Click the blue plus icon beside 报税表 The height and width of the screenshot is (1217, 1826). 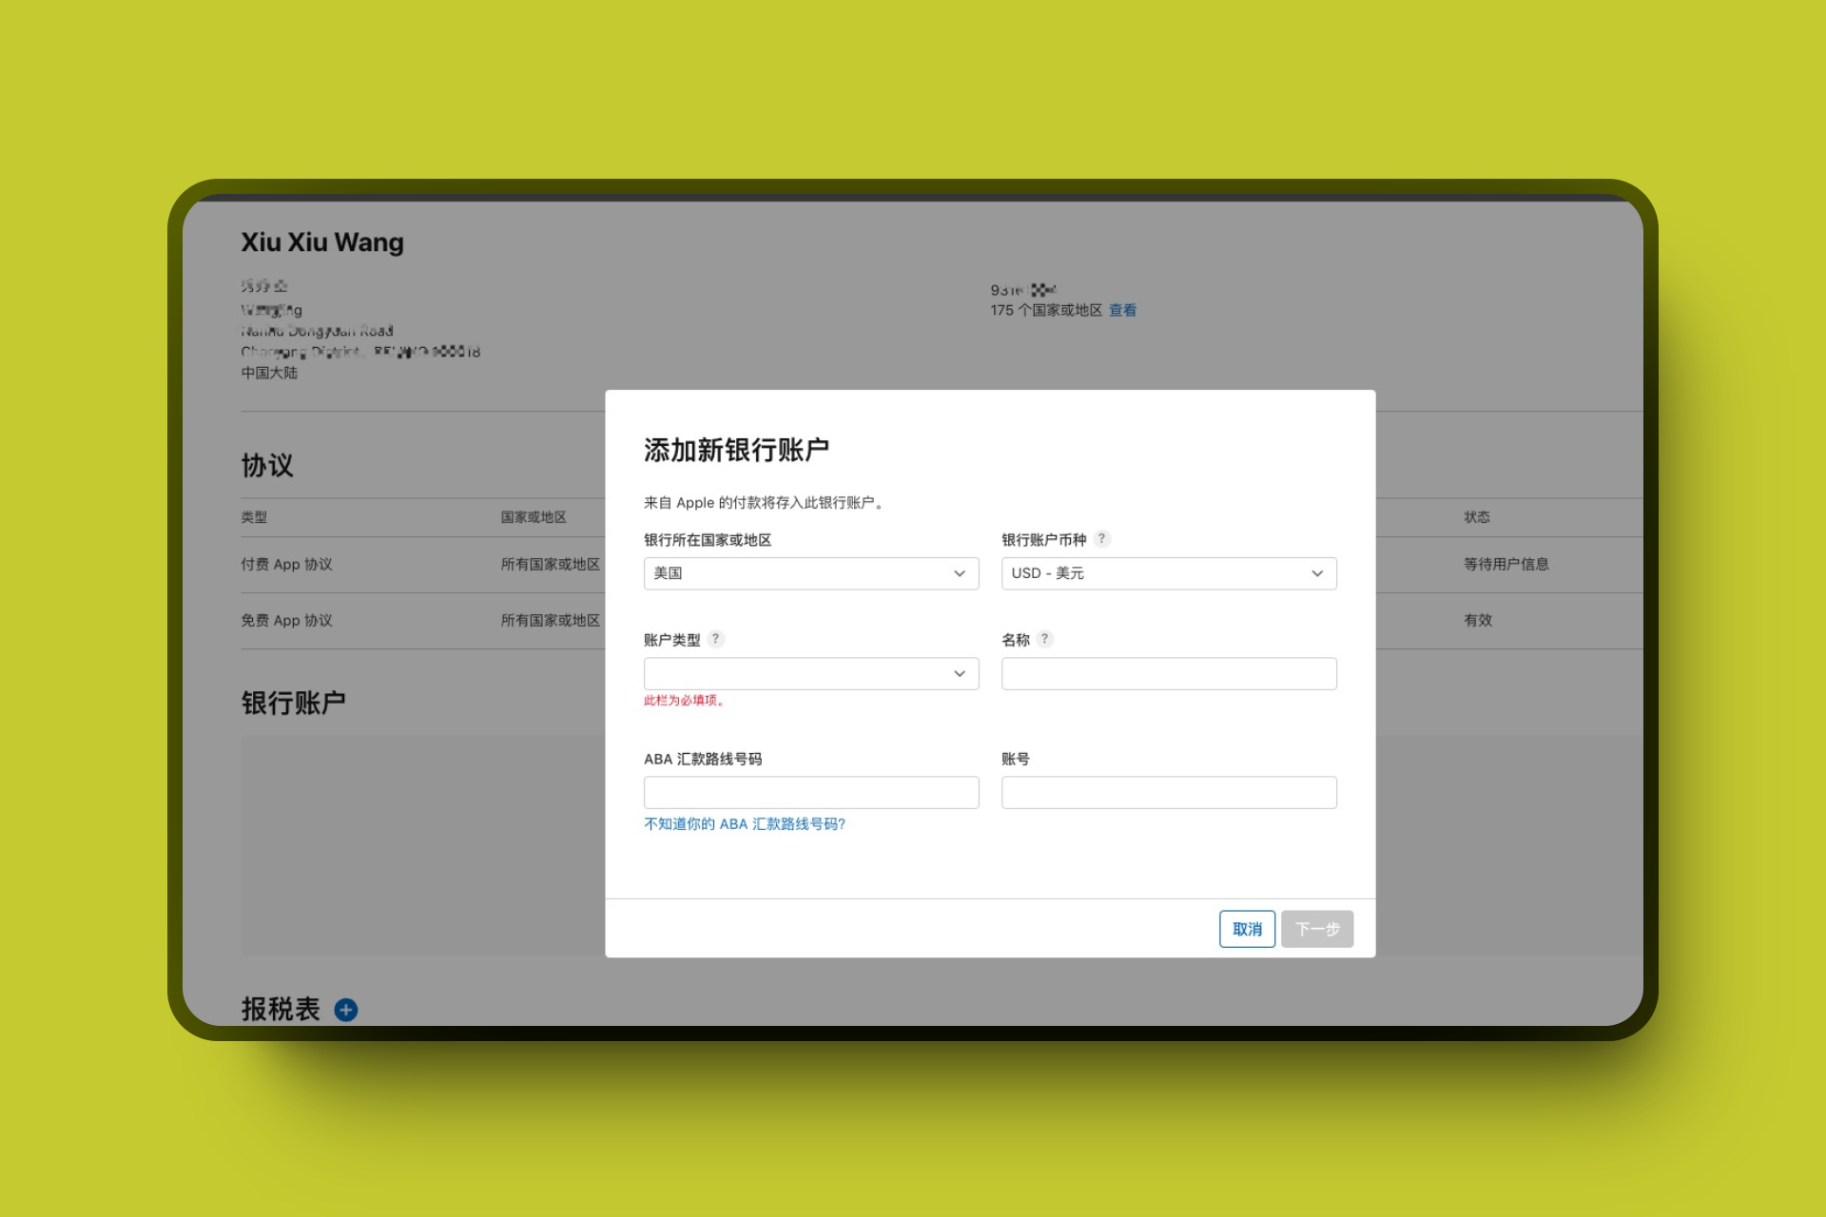(346, 1010)
